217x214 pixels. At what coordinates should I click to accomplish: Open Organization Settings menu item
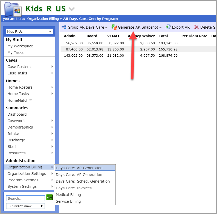27,174
